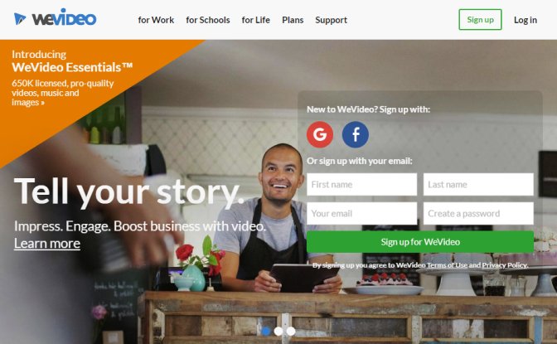The image size is (557, 344).
Task: Select the first carousel dot
Action: [266, 332]
